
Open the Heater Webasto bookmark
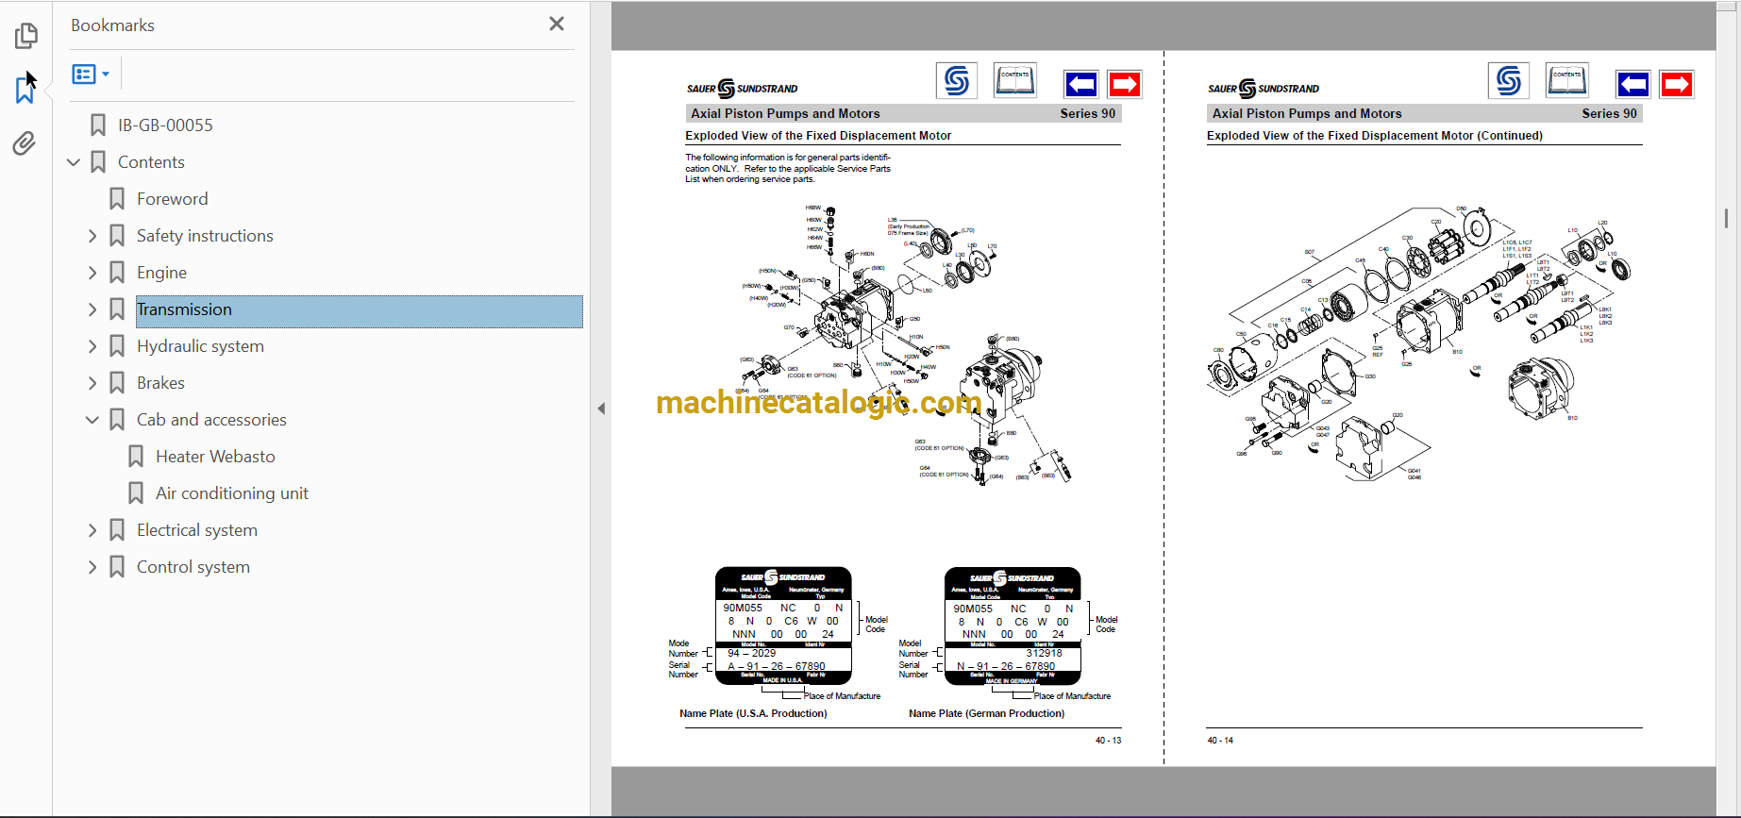click(215, 457)
